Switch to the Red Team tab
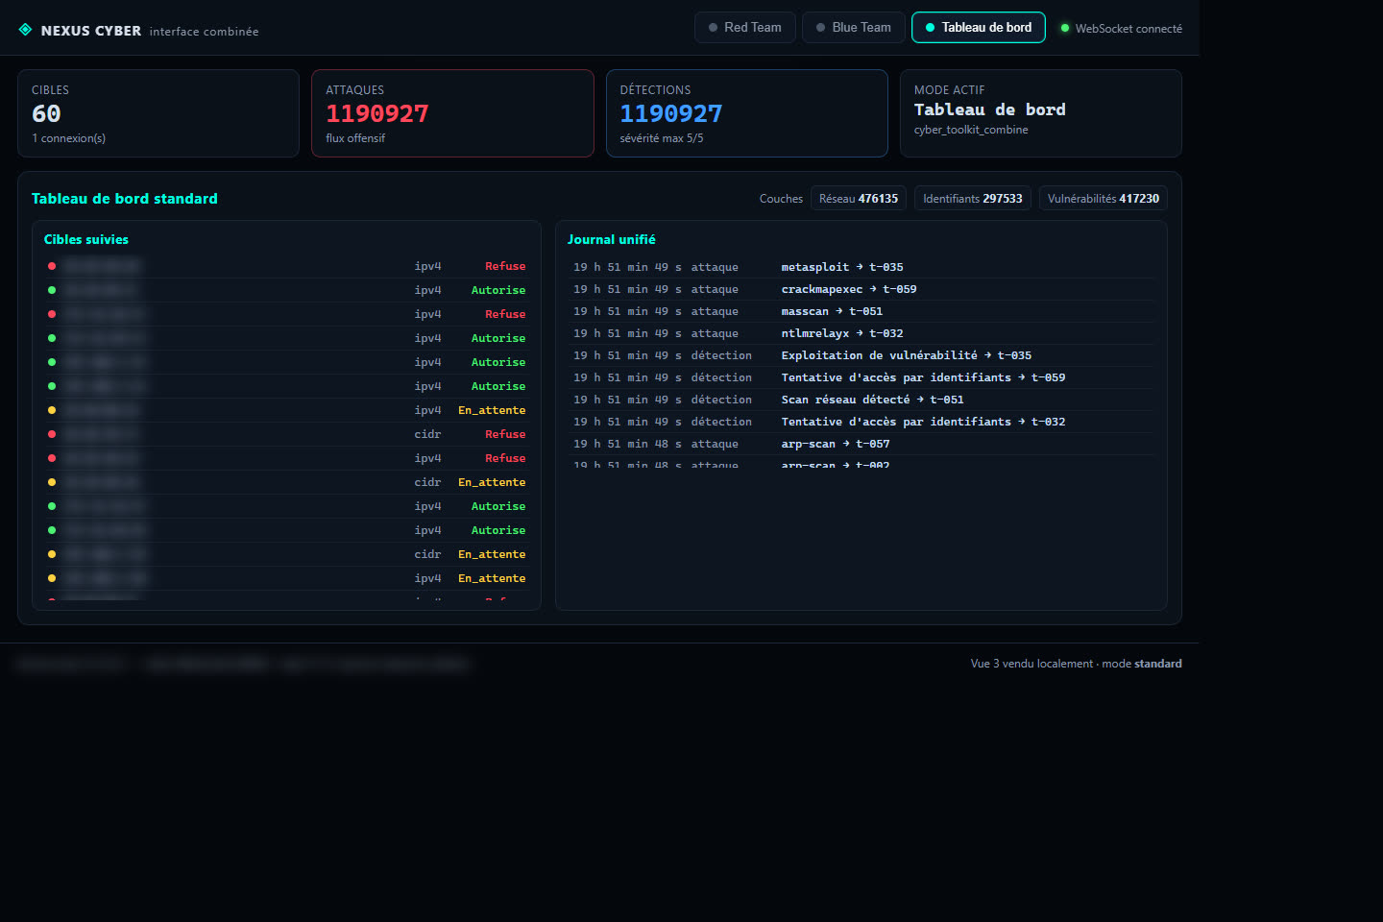 (x=744, y=27)
